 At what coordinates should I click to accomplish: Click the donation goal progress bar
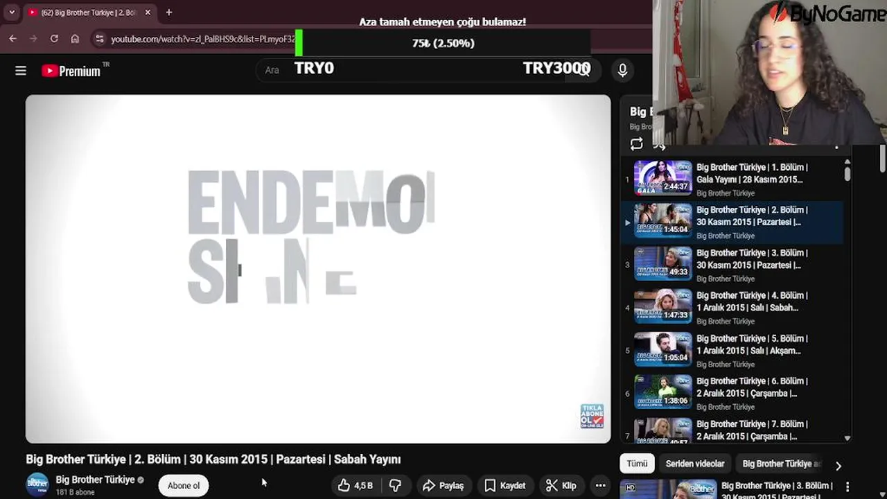point(443,43)
